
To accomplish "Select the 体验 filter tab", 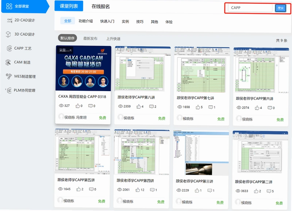I will click(169, 22).
